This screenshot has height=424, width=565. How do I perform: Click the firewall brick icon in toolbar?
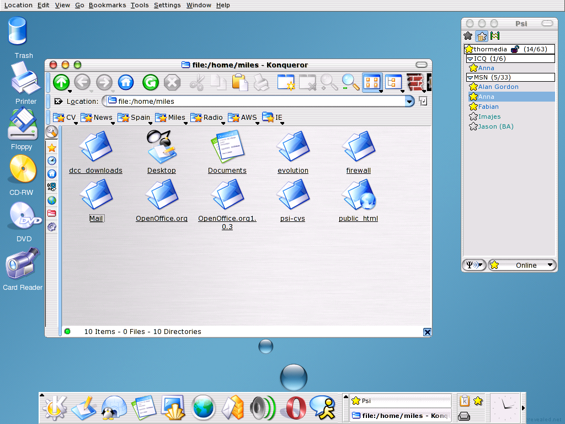pos(415,83)
